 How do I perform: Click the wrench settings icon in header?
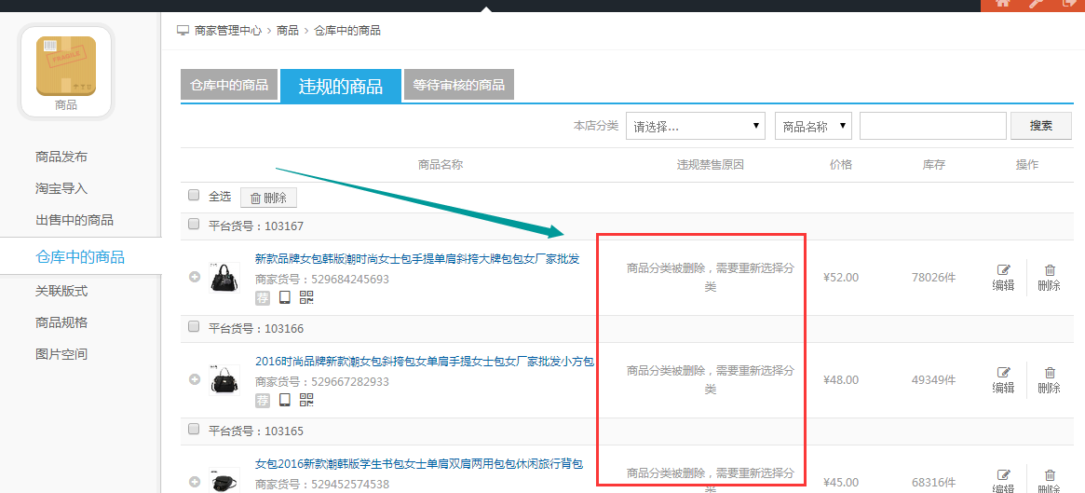pyautogui.click(x=1036, y=3)
